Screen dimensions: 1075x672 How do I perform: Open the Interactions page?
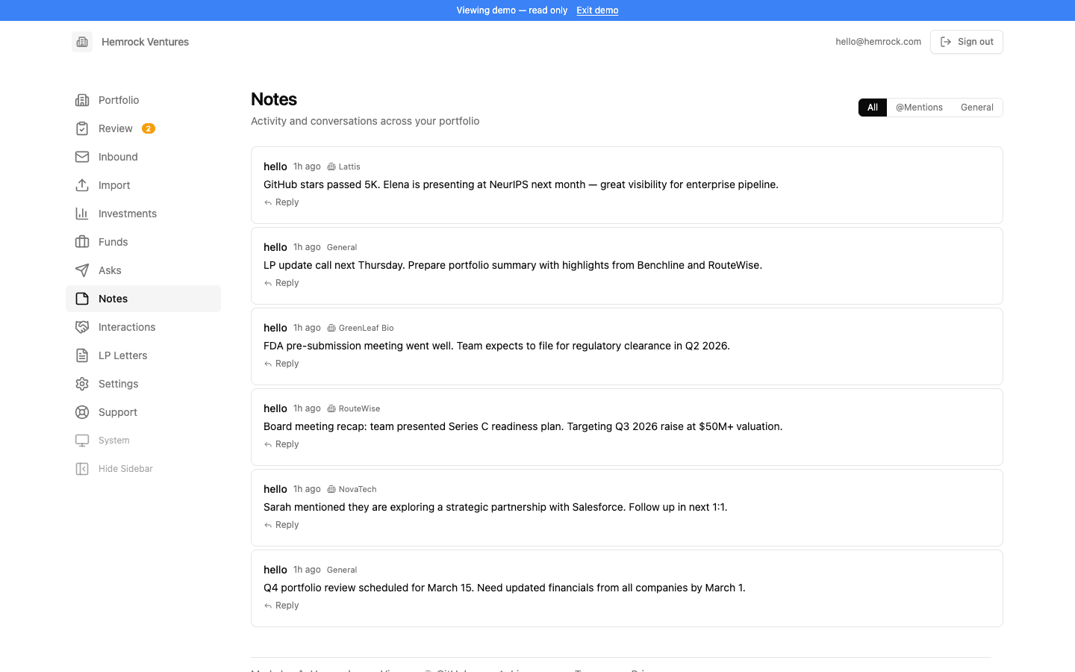143,327
